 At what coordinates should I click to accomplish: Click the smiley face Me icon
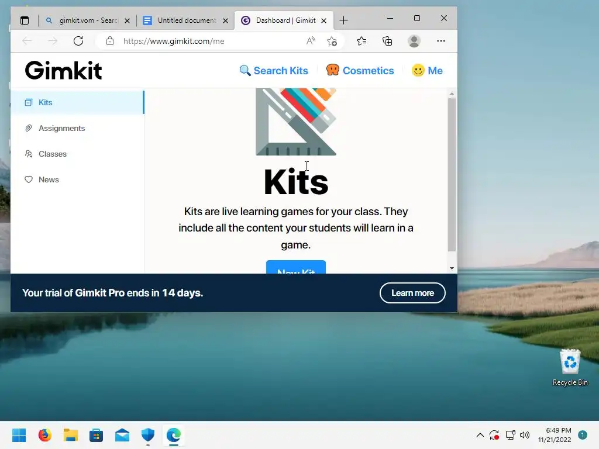pos(418,70)
